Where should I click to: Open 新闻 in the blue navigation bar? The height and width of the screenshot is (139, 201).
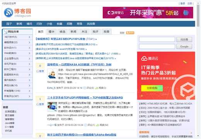(19, 24)
